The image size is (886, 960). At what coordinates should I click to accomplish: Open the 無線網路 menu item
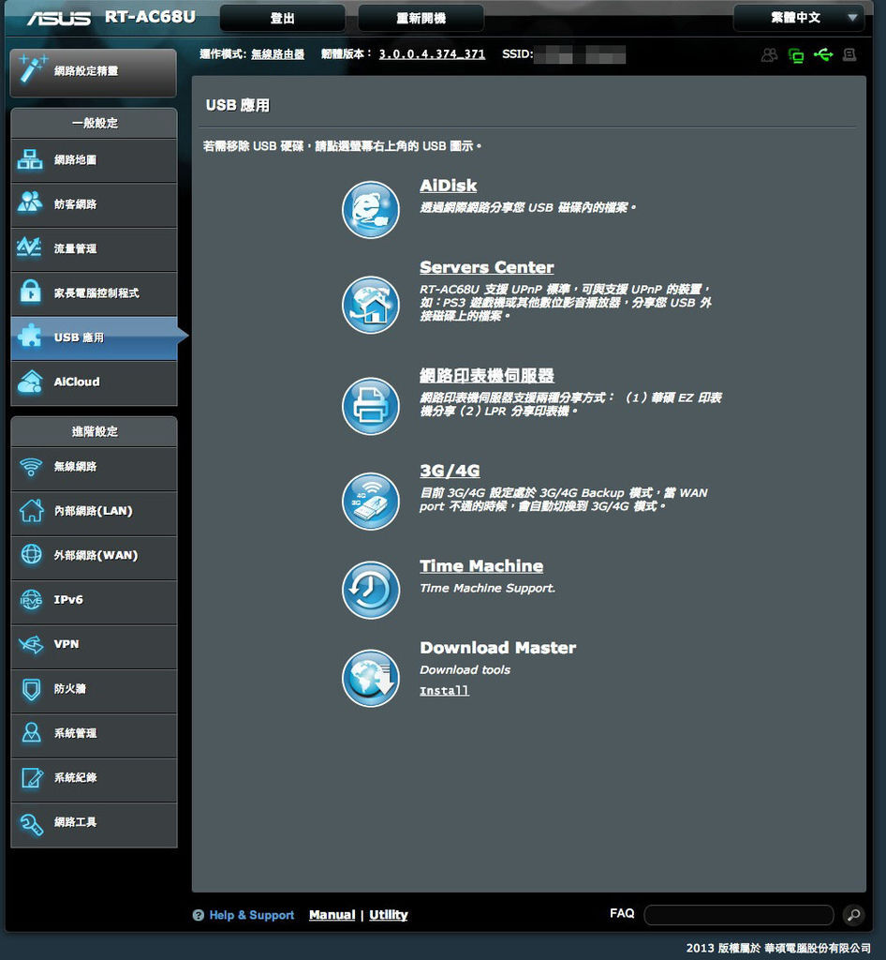[x=95, y=469]
